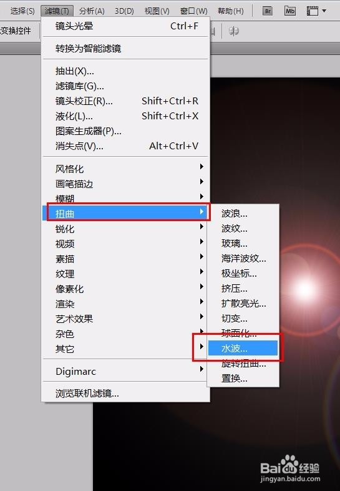Viewport: 340px width, 491px height.
Task: Apply the 置换 filter
Action: (x=243, y=379)
